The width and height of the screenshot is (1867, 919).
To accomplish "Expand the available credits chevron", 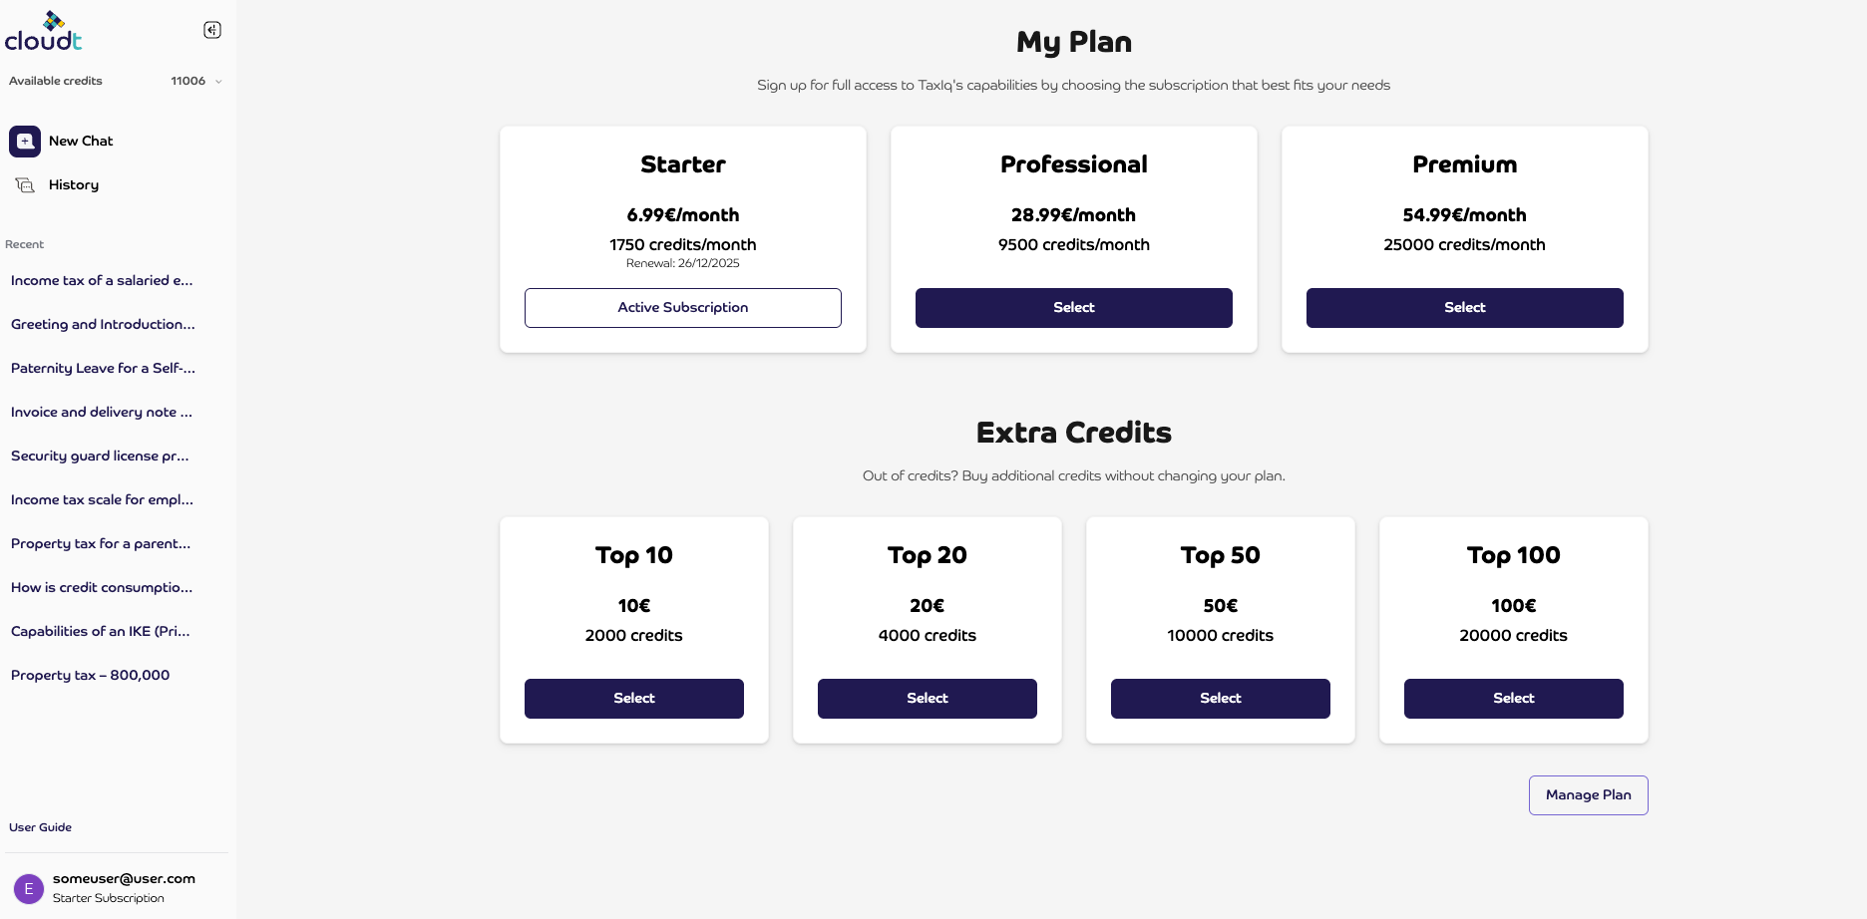I will tap(218, 82).
